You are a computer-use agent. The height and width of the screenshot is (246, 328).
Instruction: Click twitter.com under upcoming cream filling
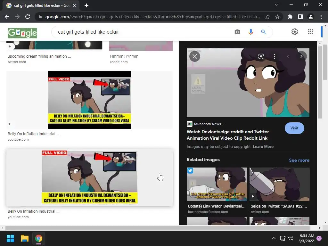pyautogui.click(x=17, y=62)
